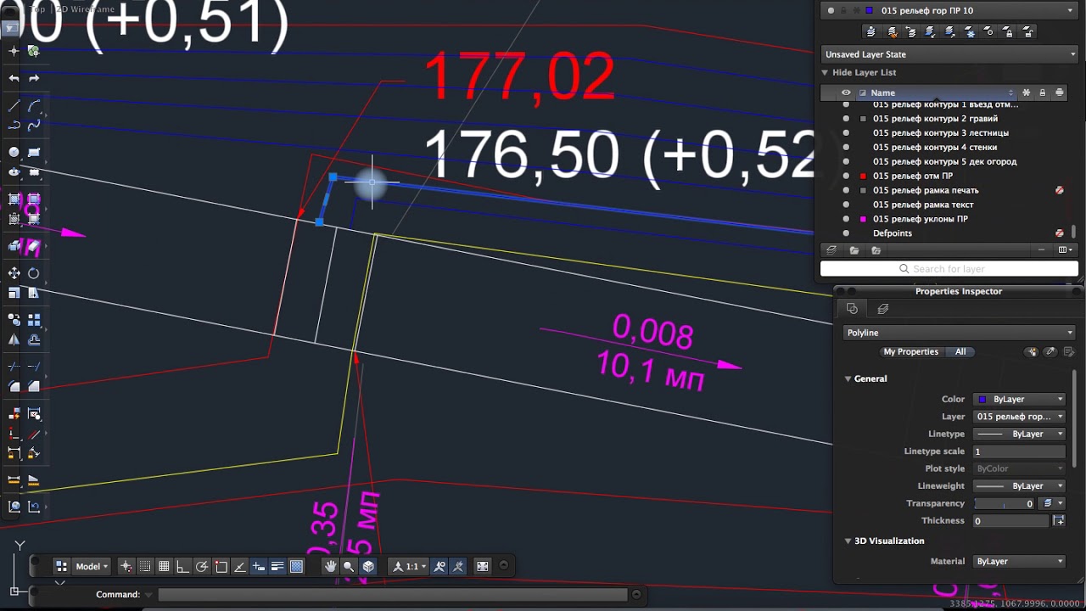Image resolution: width=1086 pixels, height=611 pixels.
Task: Open the Unsaved Layer State dropdown
Action: 949,54
